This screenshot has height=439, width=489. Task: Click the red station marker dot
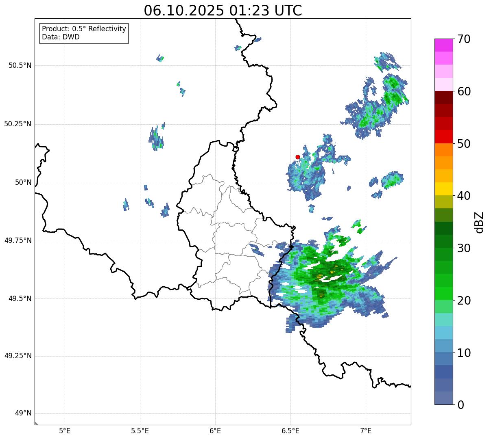click(x=298, y=157)
